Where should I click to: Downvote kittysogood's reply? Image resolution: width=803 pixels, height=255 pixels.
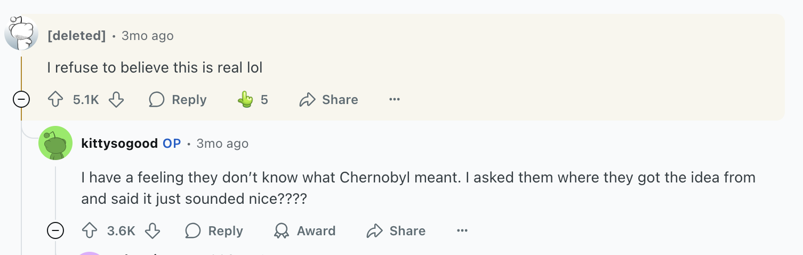tap(152, 231)
